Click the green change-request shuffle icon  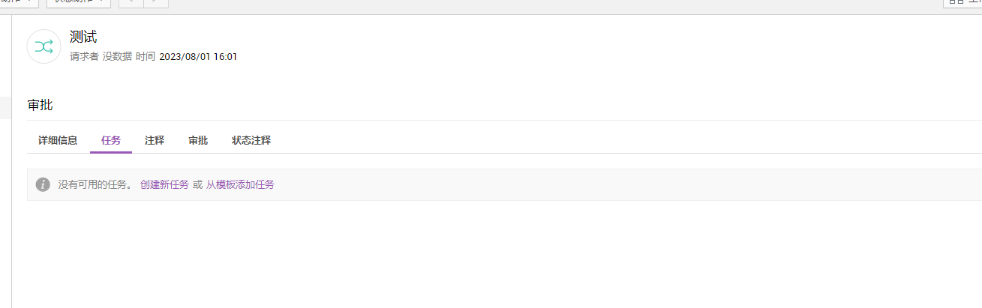(44, 46)
